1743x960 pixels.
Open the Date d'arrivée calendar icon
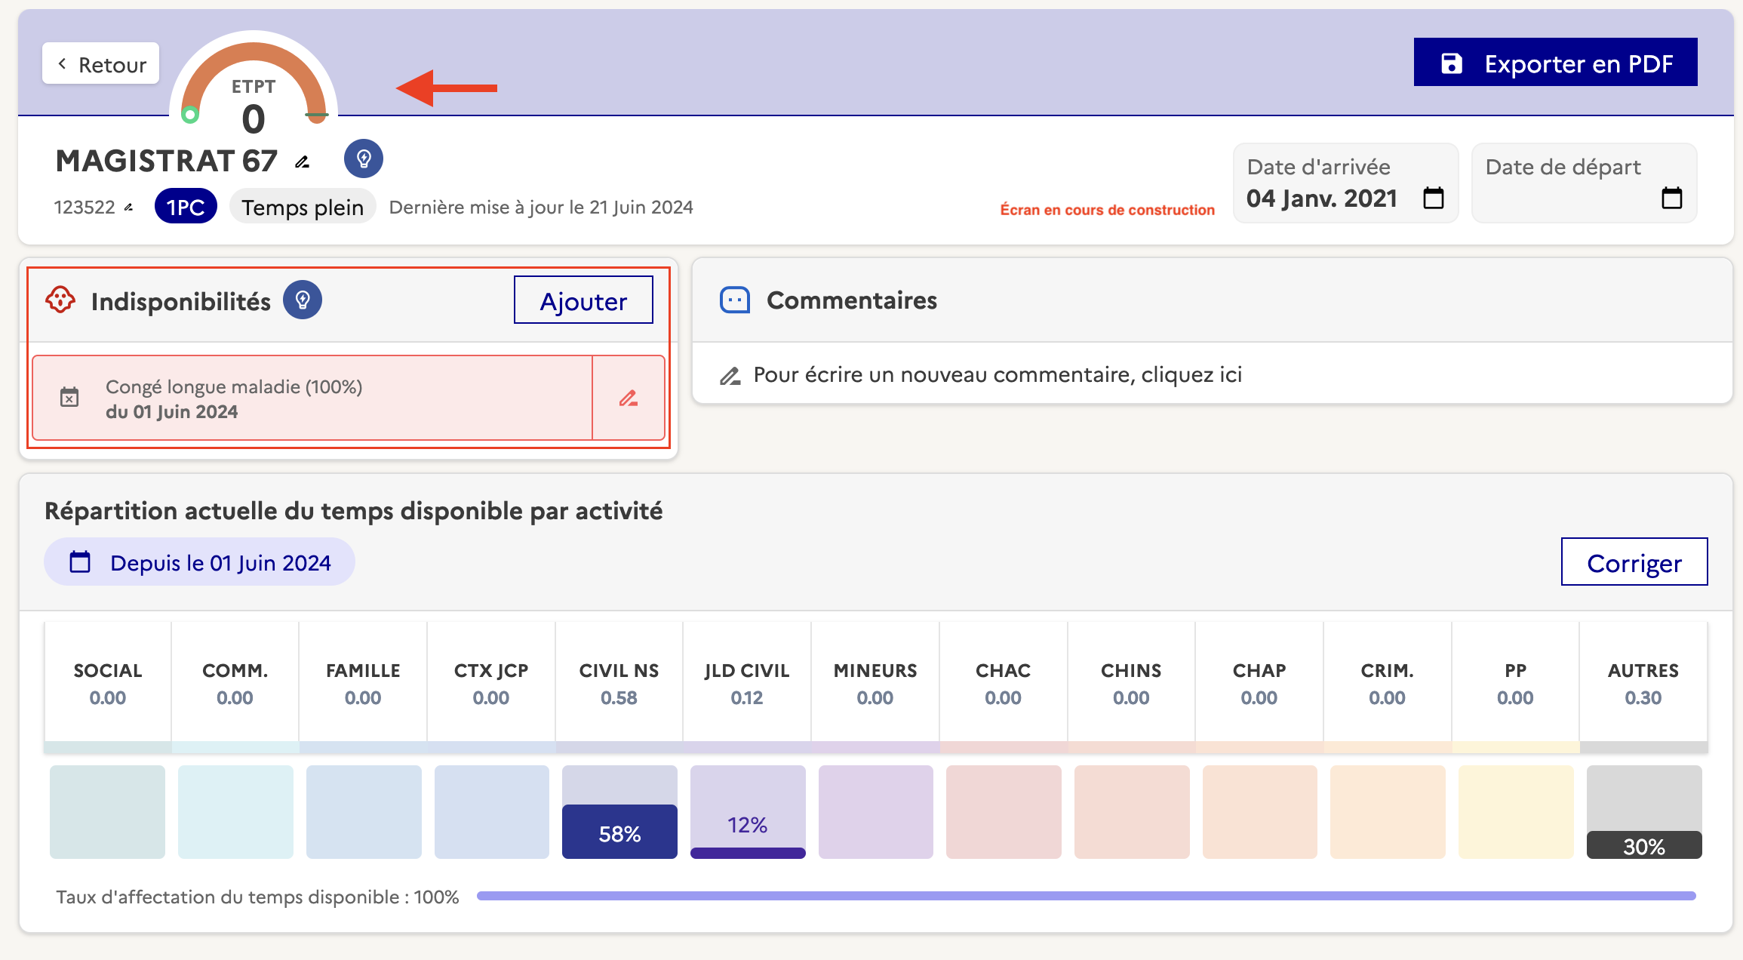click(1433, 198)
